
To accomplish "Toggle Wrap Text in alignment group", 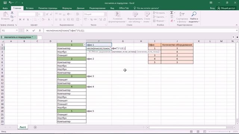I will 77,14.
